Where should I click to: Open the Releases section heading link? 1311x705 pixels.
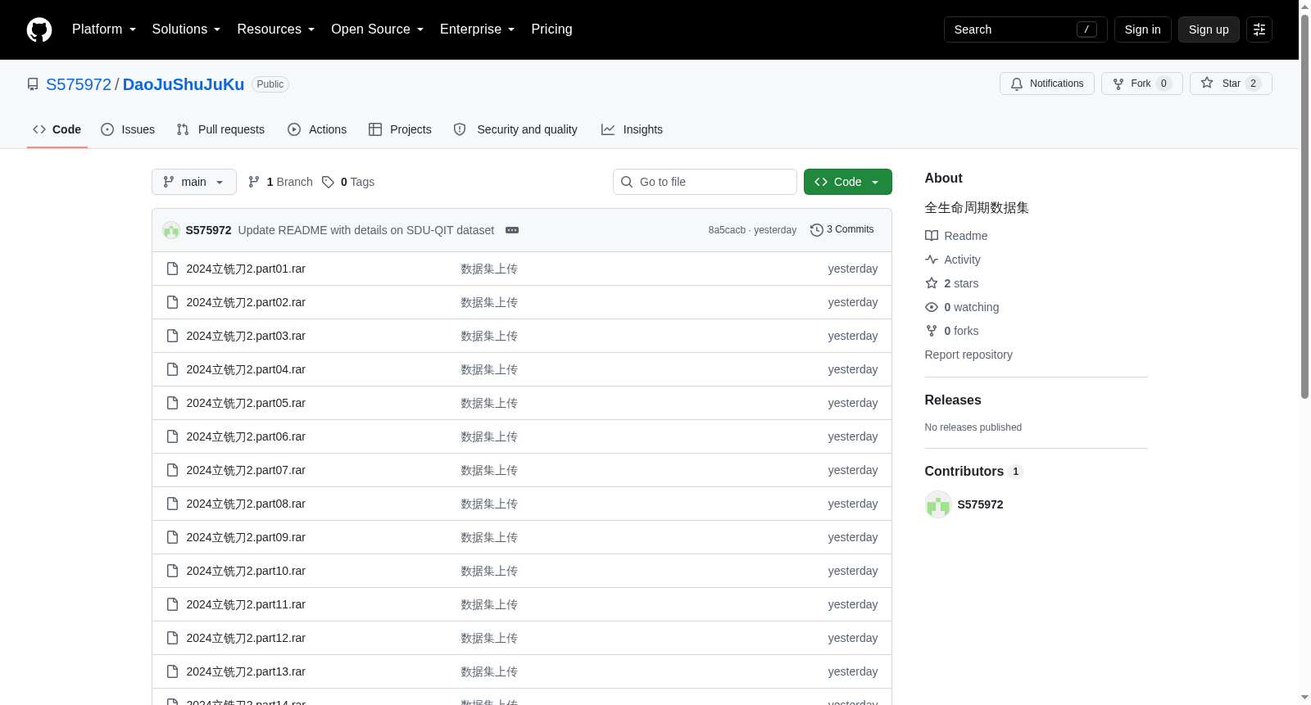click(953, 400)
